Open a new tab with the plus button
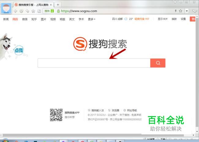The image size is (199, 142). pyautogui.click(x=58, y=5)
